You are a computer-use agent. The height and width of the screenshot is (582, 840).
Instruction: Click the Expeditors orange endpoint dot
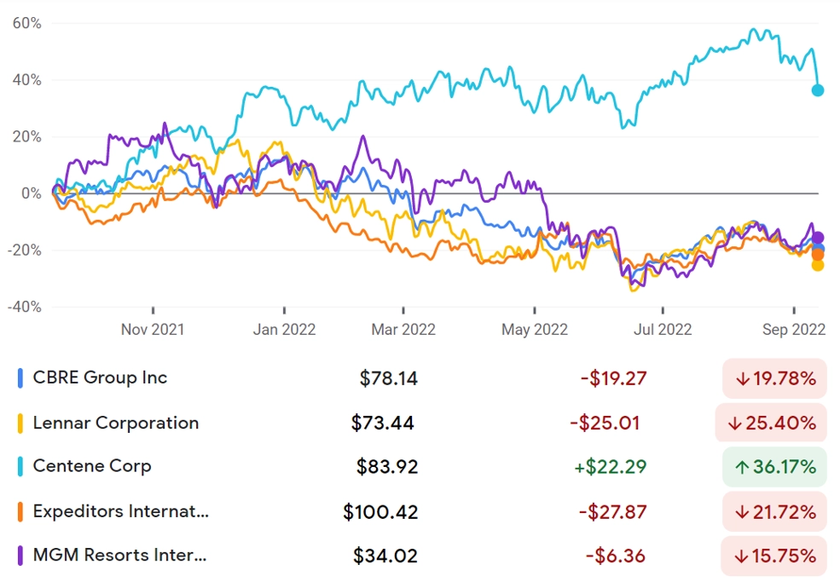(818, 255)
